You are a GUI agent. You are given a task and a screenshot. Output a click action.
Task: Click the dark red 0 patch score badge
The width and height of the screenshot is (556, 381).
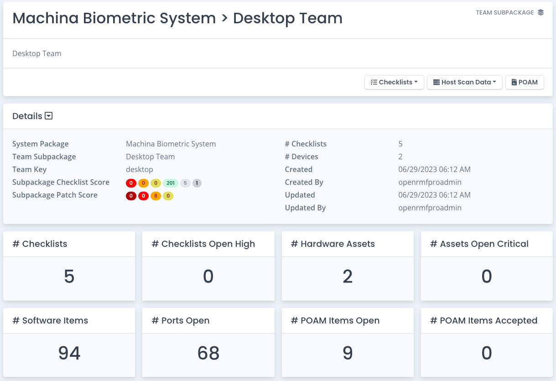coord(131,196)
